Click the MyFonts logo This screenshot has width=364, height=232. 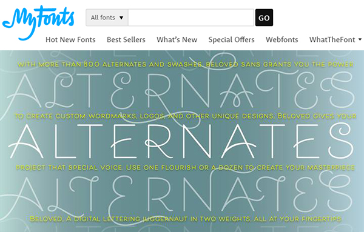[38, 22]
